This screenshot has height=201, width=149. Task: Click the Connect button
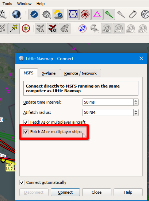click(x=65, y=192)
